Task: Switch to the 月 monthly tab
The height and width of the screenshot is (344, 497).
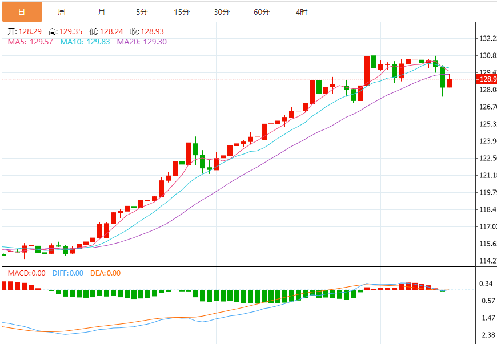Action: pyautogui.click(x=102, y=12)
